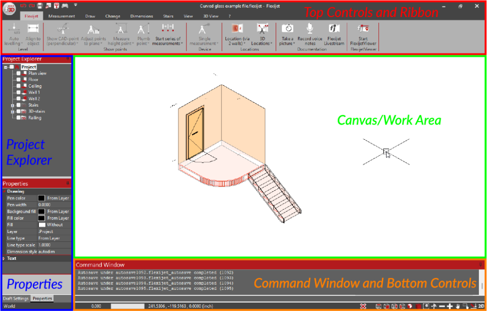Click the white Fill swatch labeled Without
Image resolution: width=487 pixels, height=311 pixels.
click(42, 225)
